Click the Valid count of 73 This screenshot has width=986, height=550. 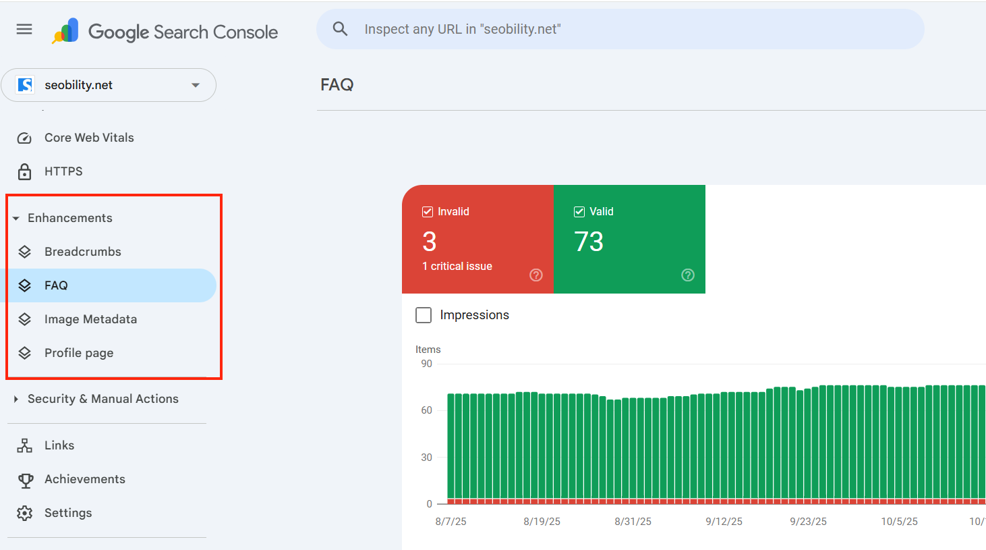tap(589, 242)
